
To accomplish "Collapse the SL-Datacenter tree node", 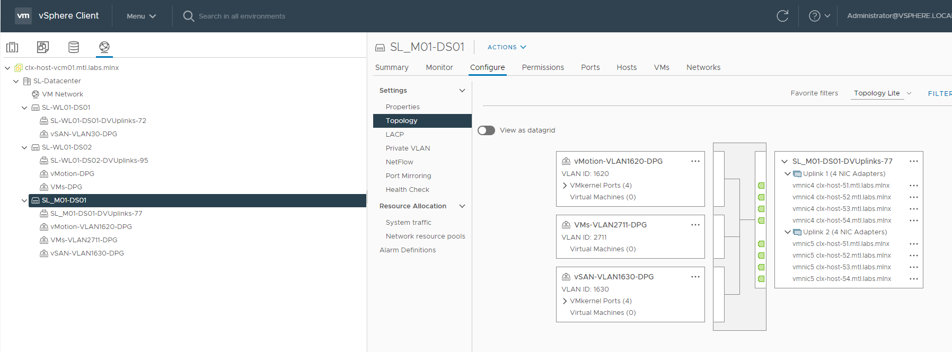I will [16, 81].
